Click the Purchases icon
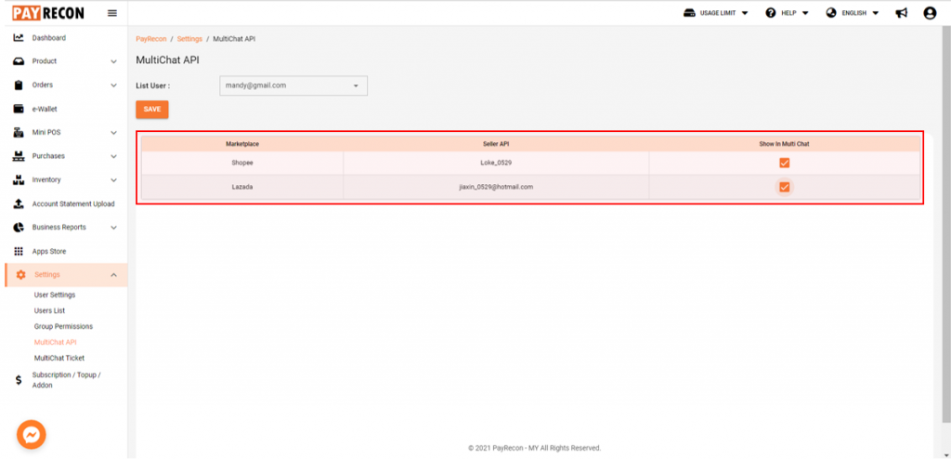Screen dimensions: 951x460 [19, 156]
